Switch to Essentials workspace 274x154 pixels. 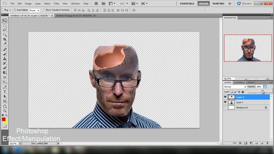pyautogui.click(x=187, y=3)
